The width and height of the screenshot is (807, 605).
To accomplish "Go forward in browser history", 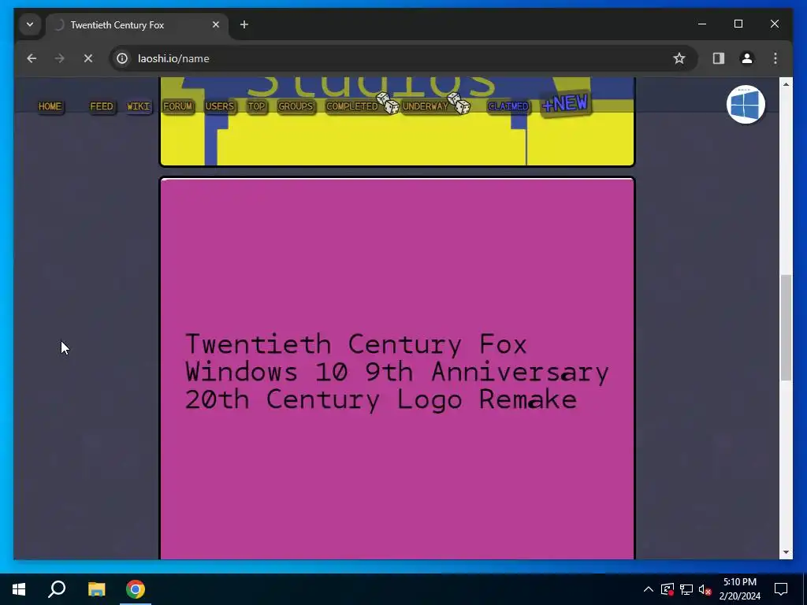I will point(60,58).
